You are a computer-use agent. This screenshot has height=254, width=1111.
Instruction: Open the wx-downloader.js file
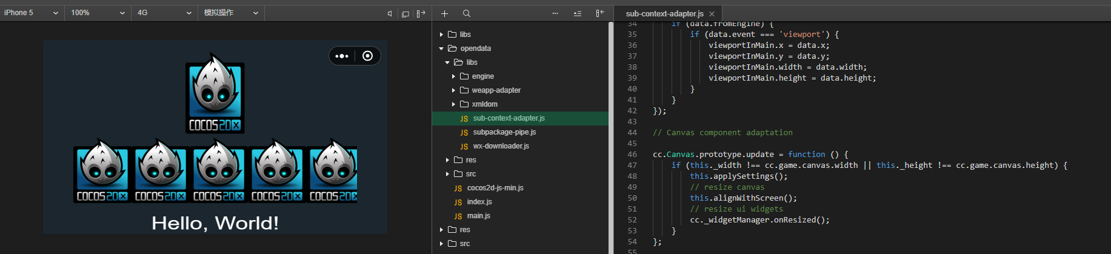(x=501, y=146)
